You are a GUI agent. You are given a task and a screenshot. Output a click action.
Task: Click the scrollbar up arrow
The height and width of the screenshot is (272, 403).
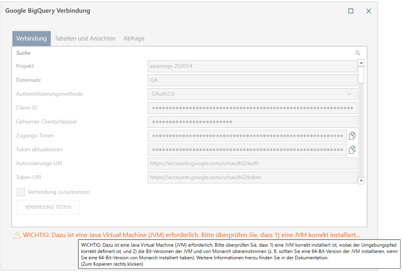coord(361,63)
